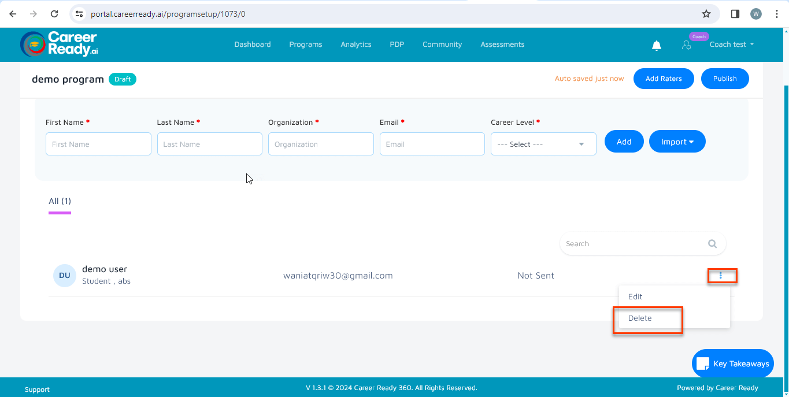Click into the First Name field

pyautogui.click(x=98, y=144)
